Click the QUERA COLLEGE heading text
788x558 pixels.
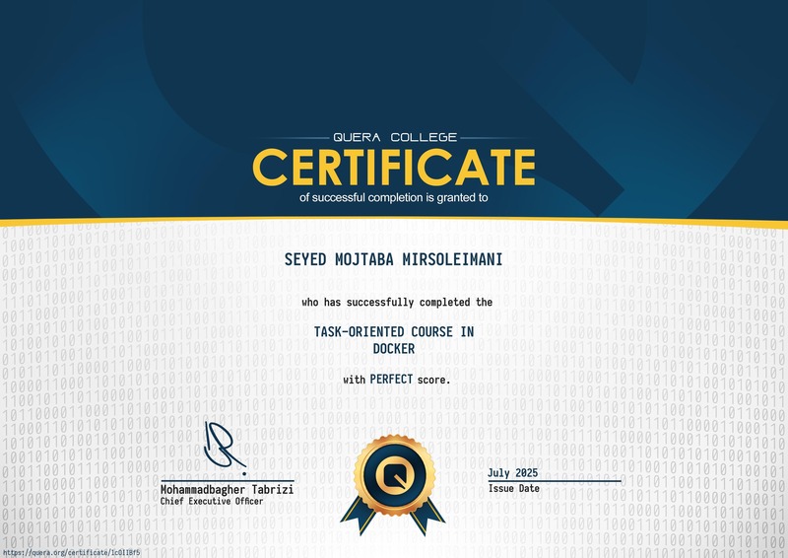(x=395, y=137)
